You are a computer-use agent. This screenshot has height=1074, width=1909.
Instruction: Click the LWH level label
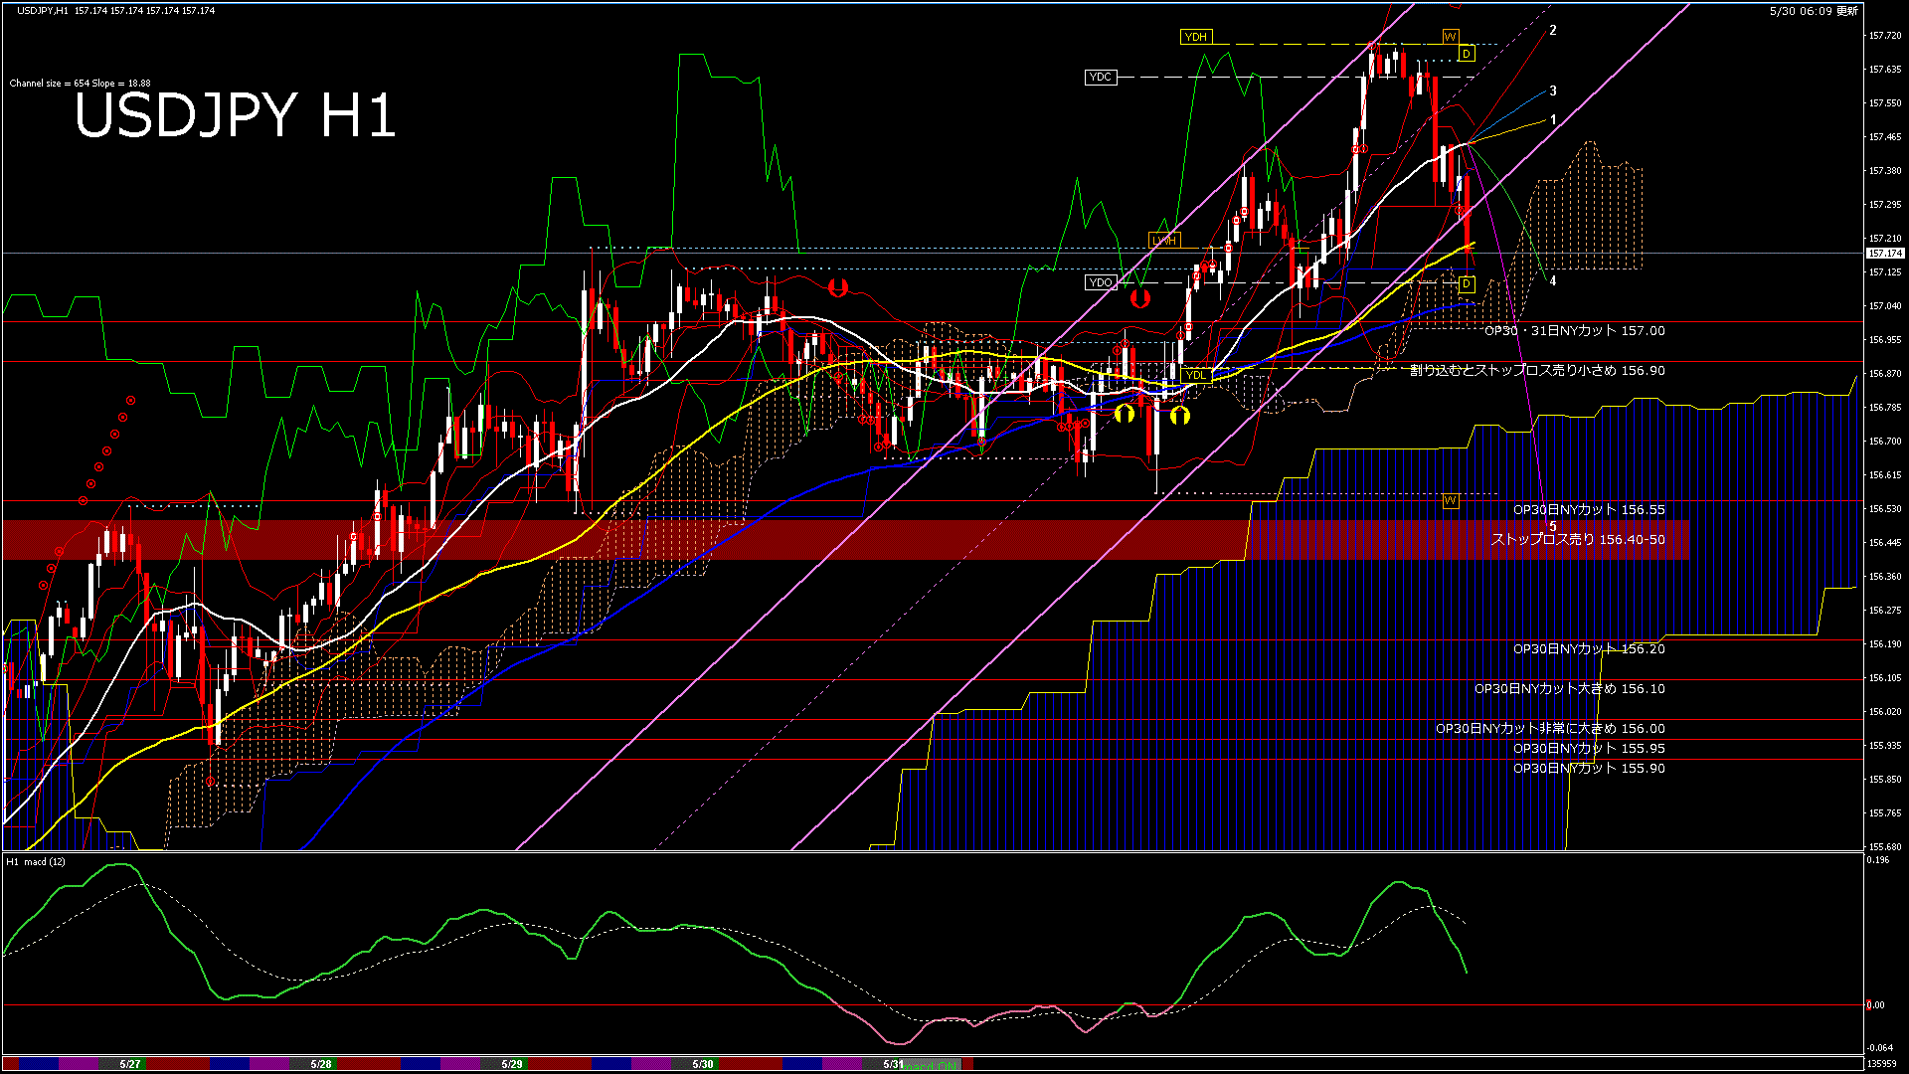click(1163, 241)
